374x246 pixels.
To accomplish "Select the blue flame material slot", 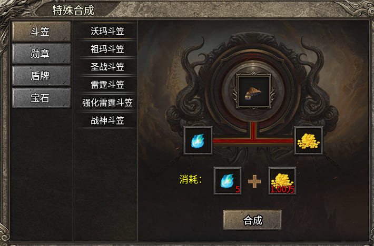I will [x=198, y=140].
